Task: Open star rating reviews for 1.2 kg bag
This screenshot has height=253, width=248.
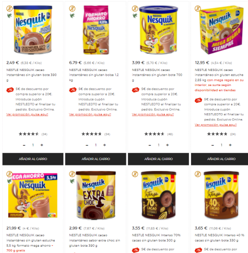Action: pyautogui.click(x=91, y=134)
